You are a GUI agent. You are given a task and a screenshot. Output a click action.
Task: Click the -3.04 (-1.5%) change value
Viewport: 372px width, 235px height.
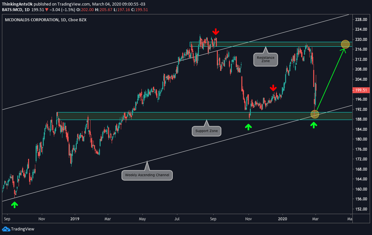click(62, 10)
